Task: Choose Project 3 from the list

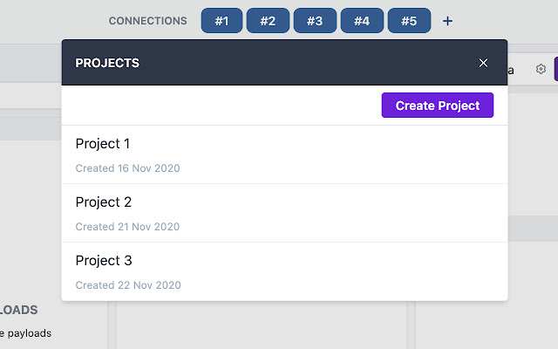Action: point(104,261)
